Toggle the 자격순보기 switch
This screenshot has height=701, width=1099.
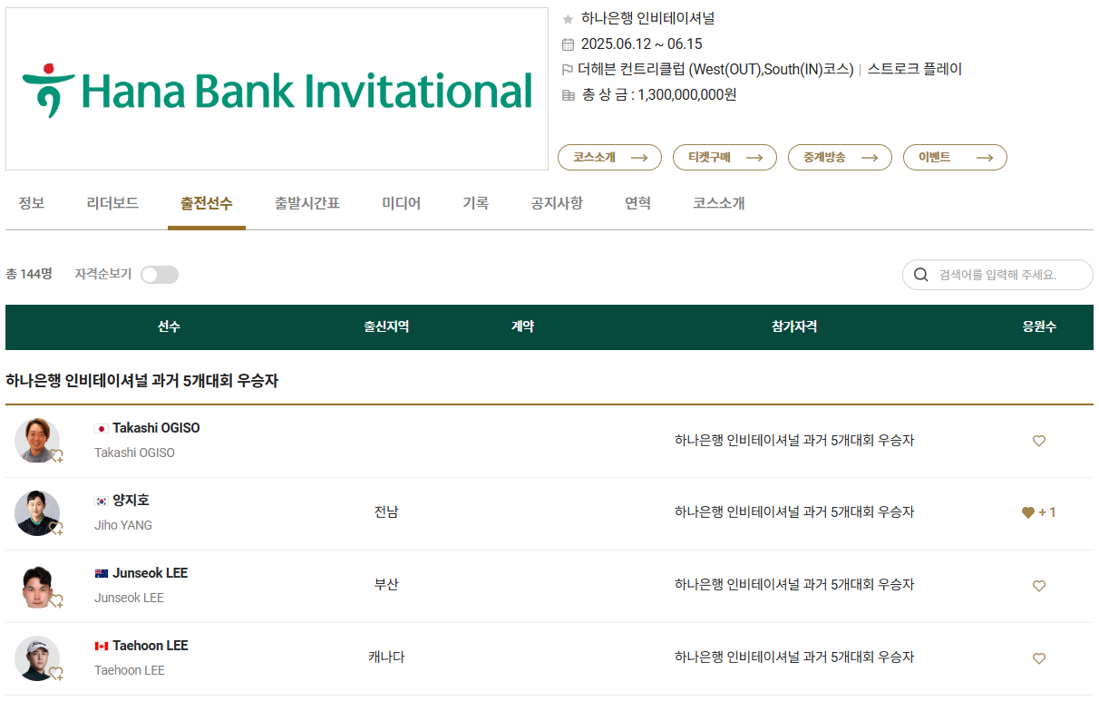[x=160, y=275]
